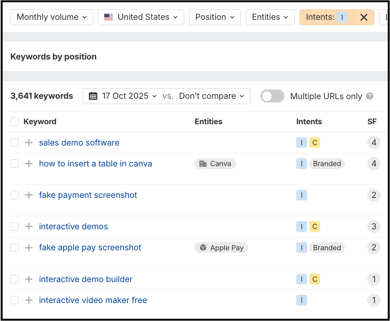Click the calendar icon on date picker
The height and width of the screenshot is (321, 390).
pyautogui.click(x=93, y=96)
